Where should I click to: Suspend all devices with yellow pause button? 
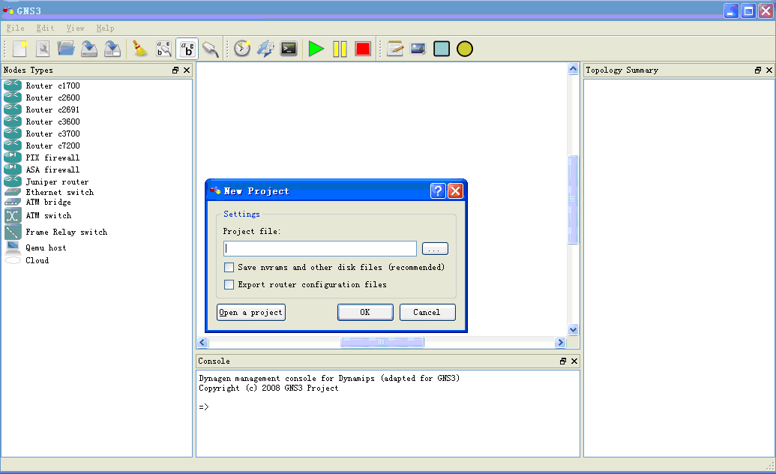[x=340, y=49]
